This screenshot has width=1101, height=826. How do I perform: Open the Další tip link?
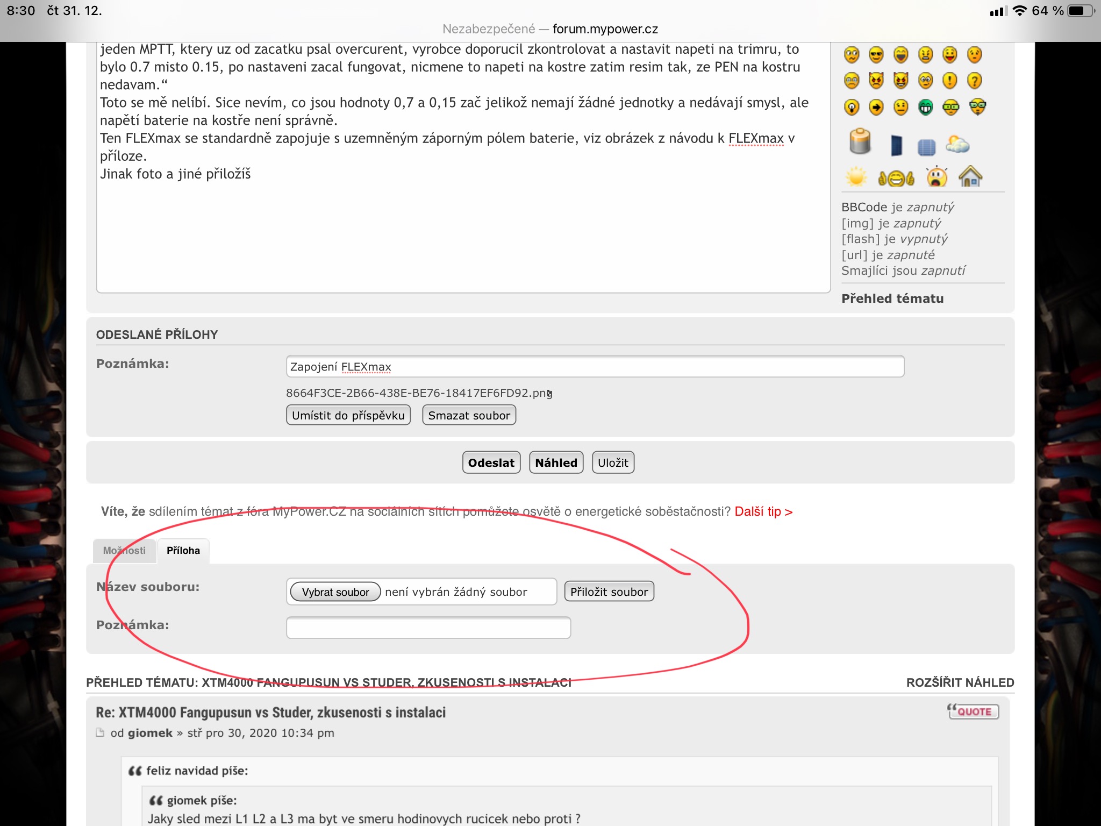click(763, 511)
